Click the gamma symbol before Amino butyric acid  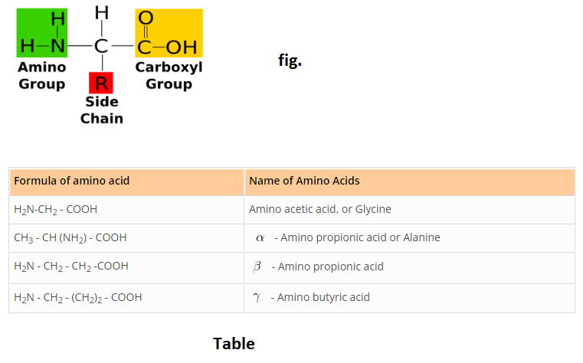[x=257, y=297]
